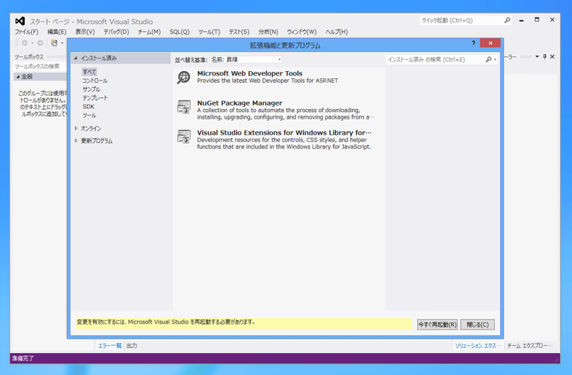This screenshot has height=375, width=572.
Task: Click the navigate forward toolbar arrow
Action: pos(40,43)
